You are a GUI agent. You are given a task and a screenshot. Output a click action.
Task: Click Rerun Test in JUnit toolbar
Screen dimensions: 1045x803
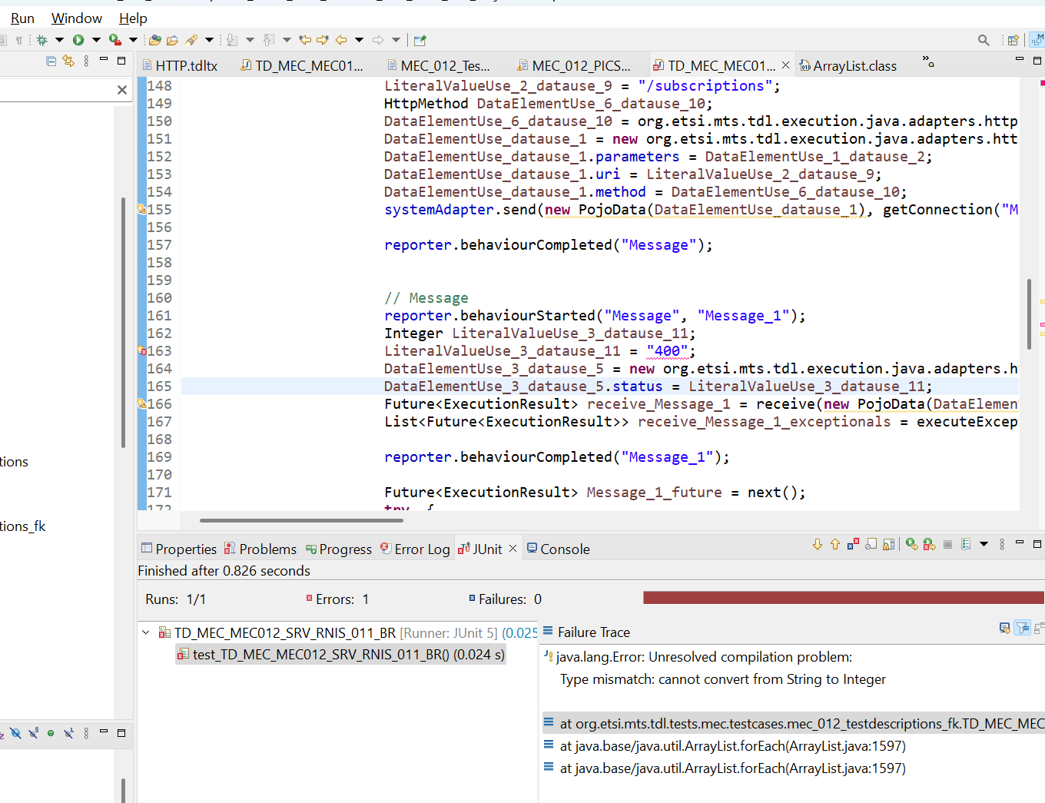[911, 545]
